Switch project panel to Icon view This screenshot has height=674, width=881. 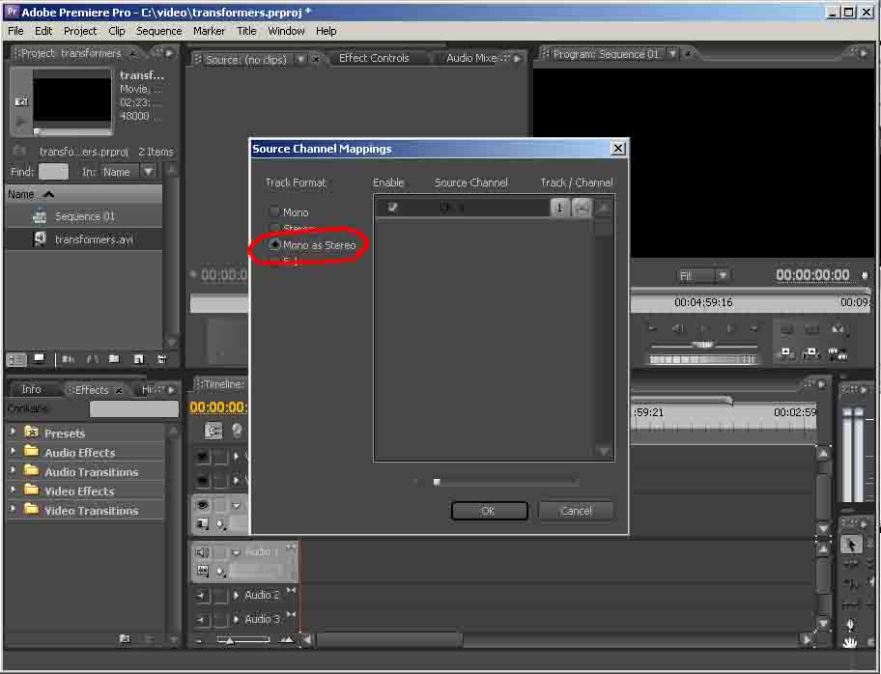(39, 359)
